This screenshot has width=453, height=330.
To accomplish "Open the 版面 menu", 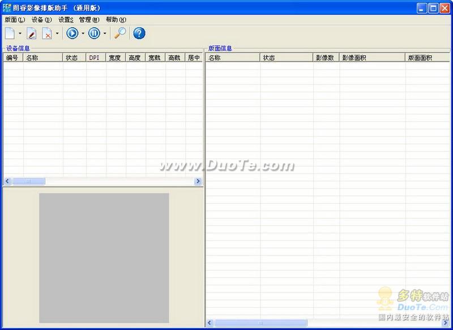I will pyautogui.click(x=14, y=20).
